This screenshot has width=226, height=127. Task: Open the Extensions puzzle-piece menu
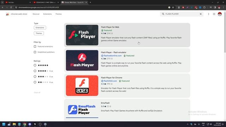pyautogui.click(x=204, y=7)
